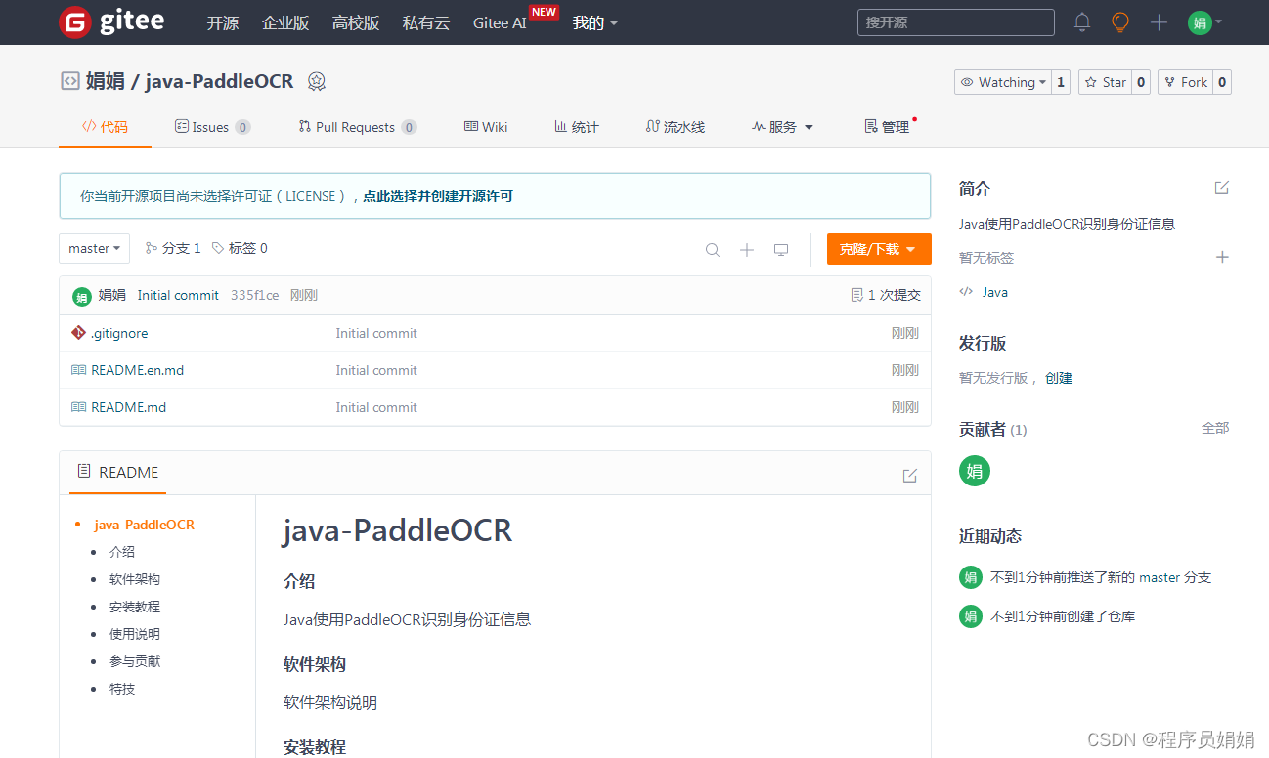The image size is (1269, 758).
Task: Jump to 介绍 in README outline
Action: point(122,552)
